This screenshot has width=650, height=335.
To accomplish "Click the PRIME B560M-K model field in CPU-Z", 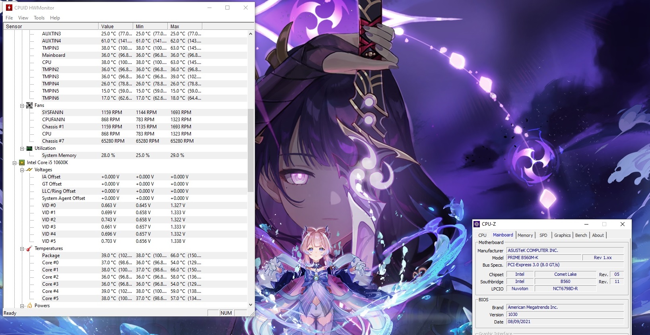I will (543, 258).
